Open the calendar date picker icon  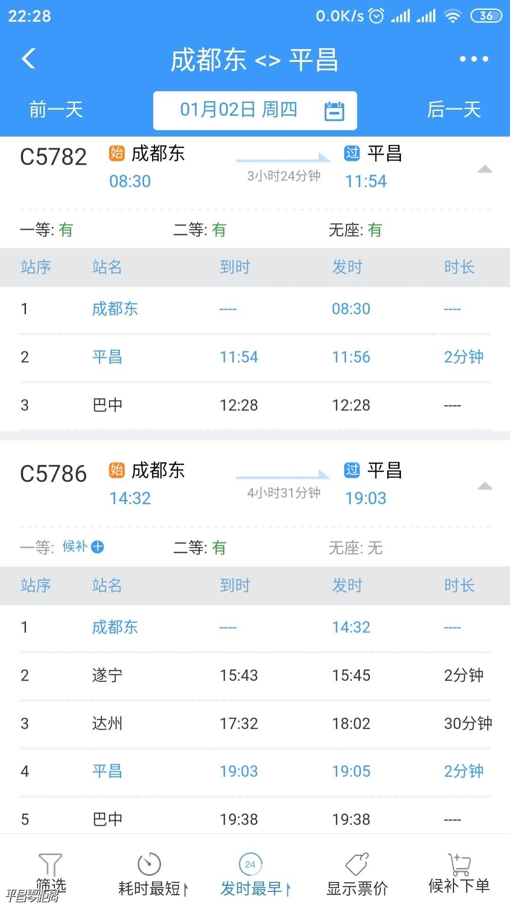pos(334,111)
